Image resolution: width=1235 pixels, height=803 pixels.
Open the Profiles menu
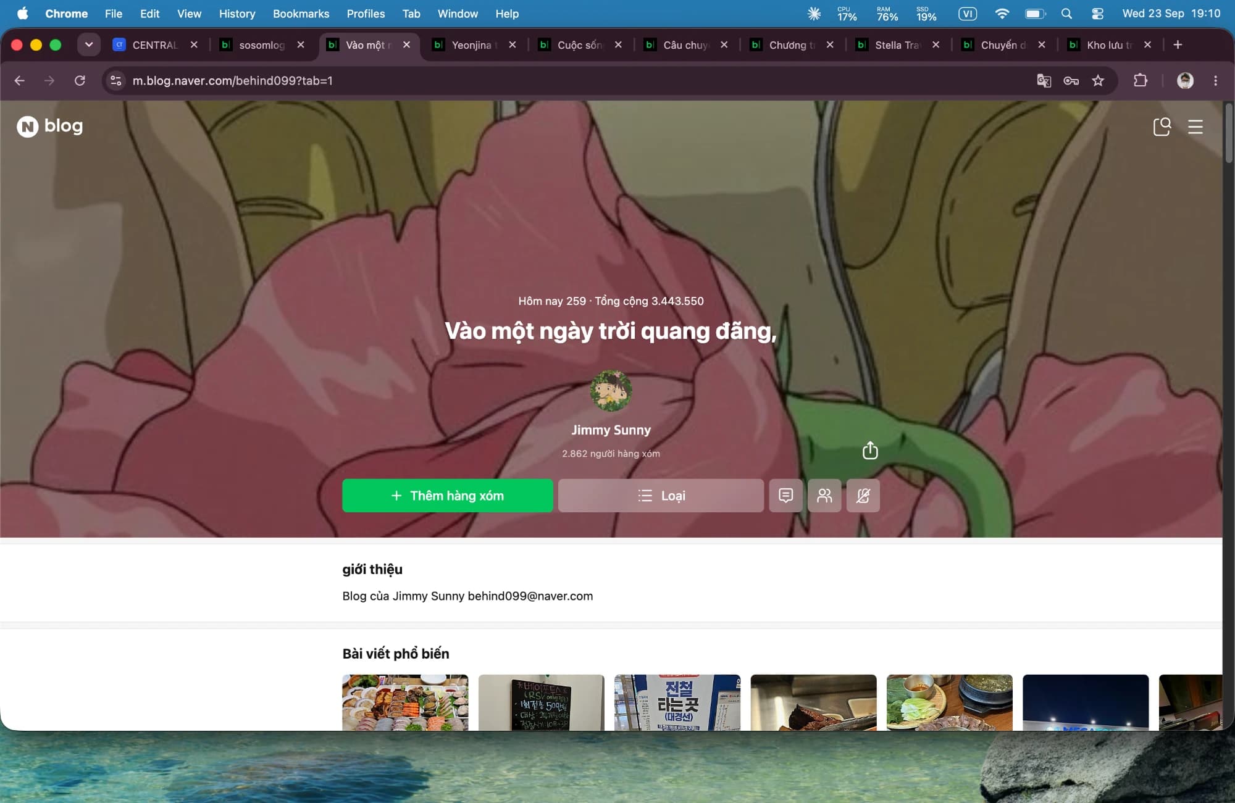coord(366,14)
